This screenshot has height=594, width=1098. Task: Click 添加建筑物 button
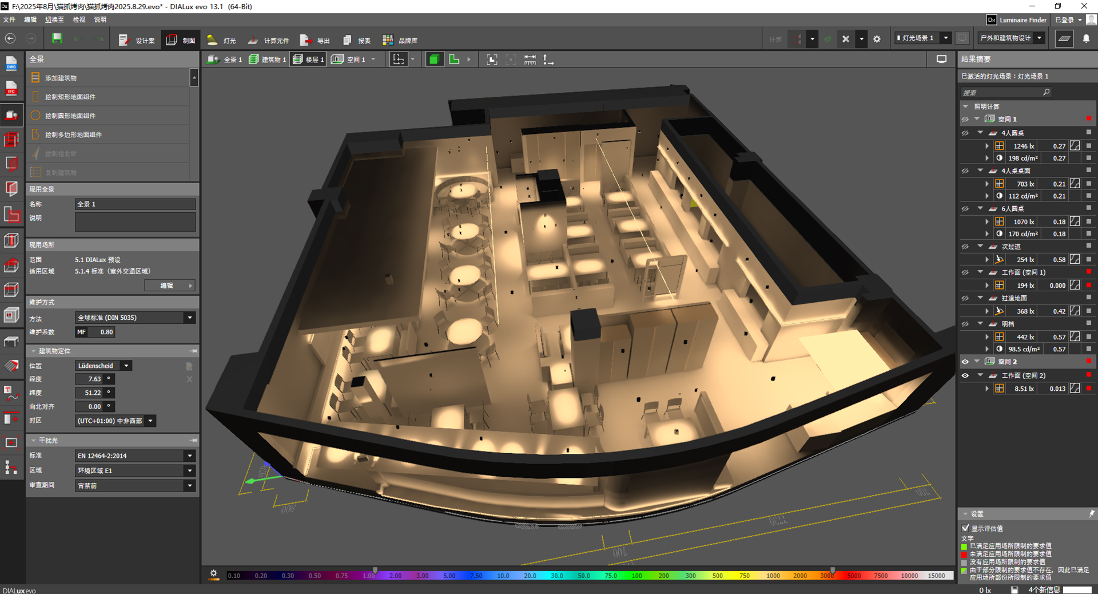pos(109,78)
